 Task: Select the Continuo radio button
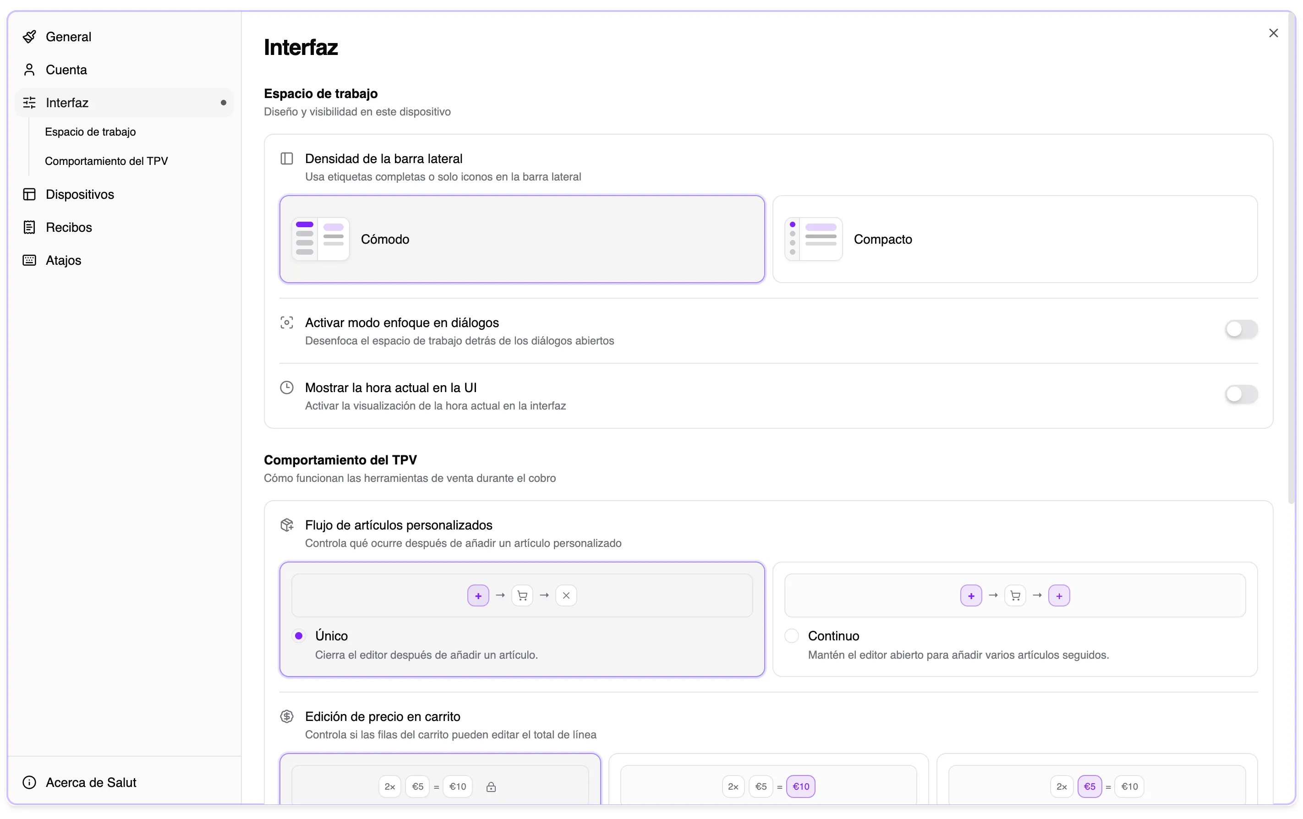pyautogui.click(x=792, y=636)
